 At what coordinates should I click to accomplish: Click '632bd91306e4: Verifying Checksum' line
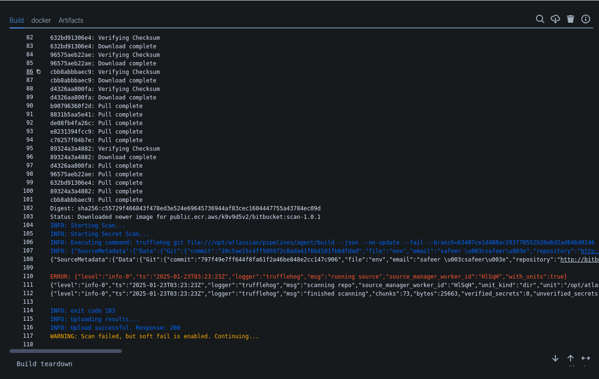point(105,38)
